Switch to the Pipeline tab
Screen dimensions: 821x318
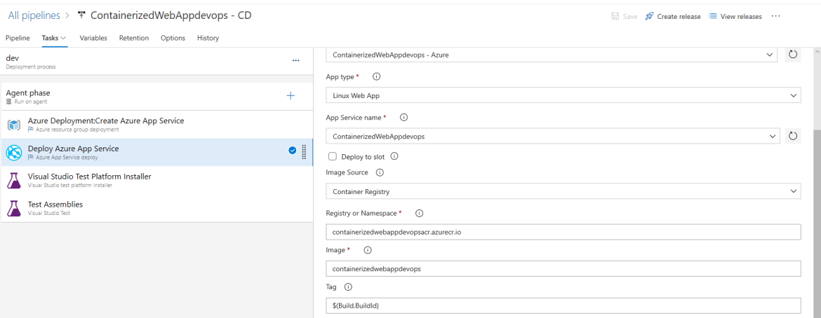(18, 39)
